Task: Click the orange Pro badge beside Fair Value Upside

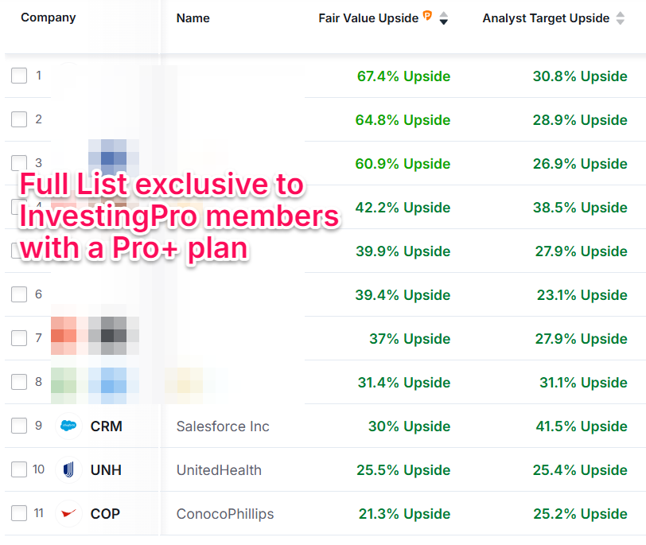Action: click(427, 16)
